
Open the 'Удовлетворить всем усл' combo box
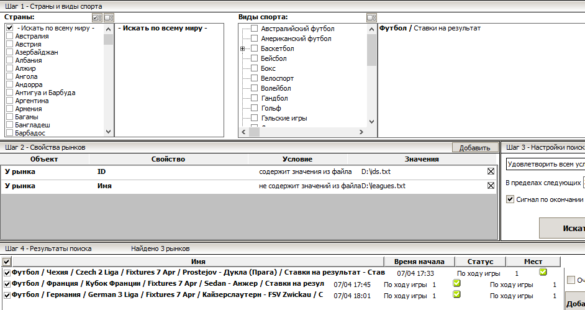click(x=545, y=164)
